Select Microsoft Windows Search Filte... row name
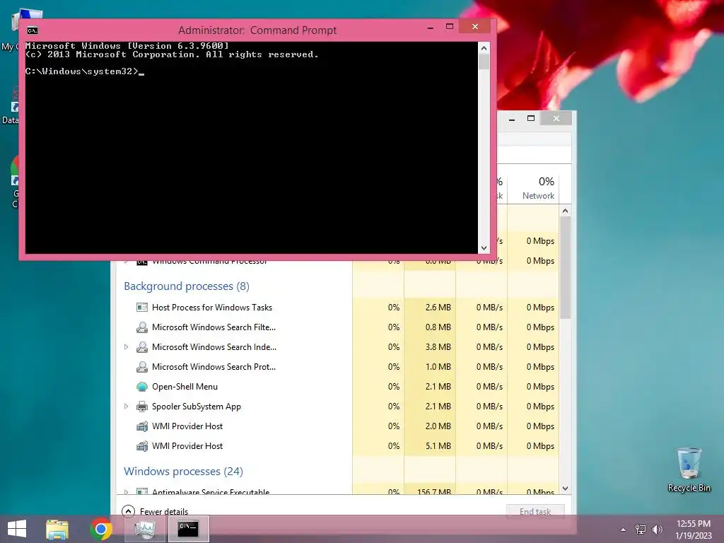 click(214, 327)
